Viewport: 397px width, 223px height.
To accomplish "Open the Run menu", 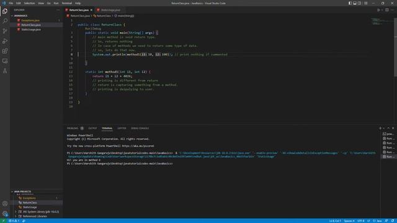I will pos(56,3).
